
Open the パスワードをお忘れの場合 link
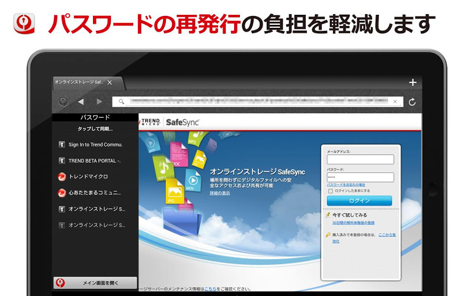[346, 185]
